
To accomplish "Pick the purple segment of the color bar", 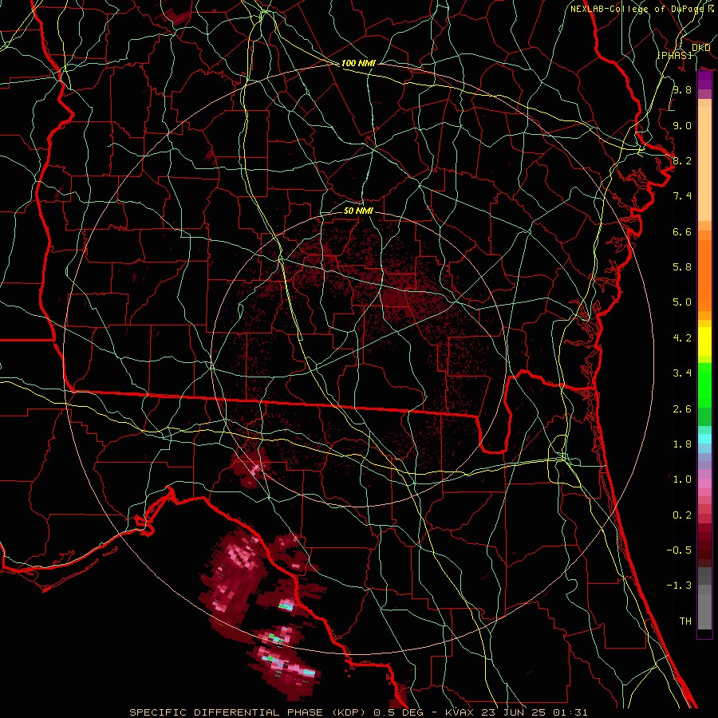I will tap(704, 81).
